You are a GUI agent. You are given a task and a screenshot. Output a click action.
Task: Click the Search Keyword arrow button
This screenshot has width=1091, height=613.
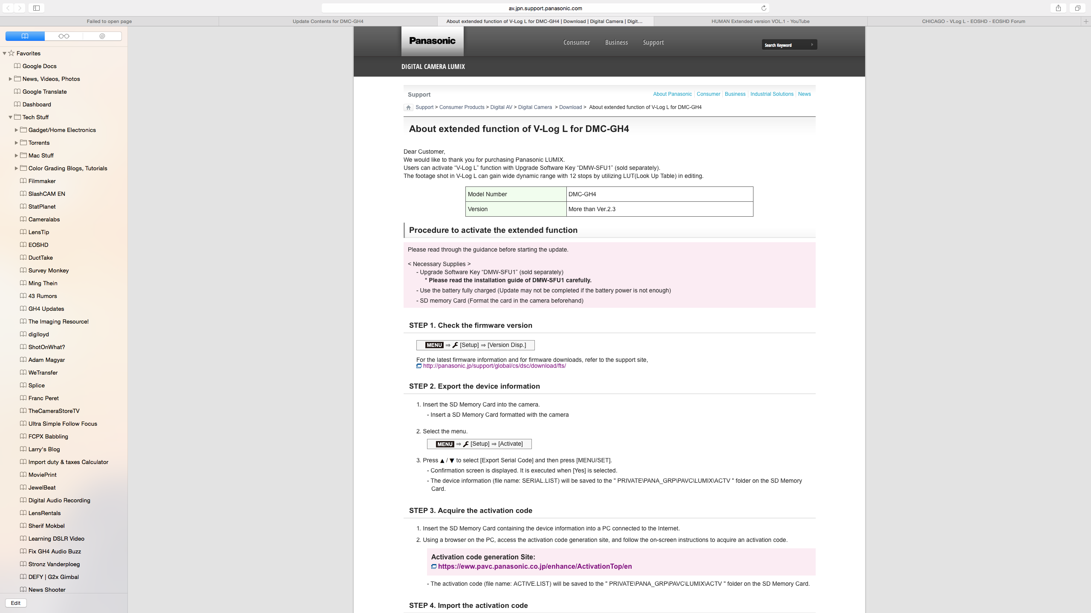(812, 45)
